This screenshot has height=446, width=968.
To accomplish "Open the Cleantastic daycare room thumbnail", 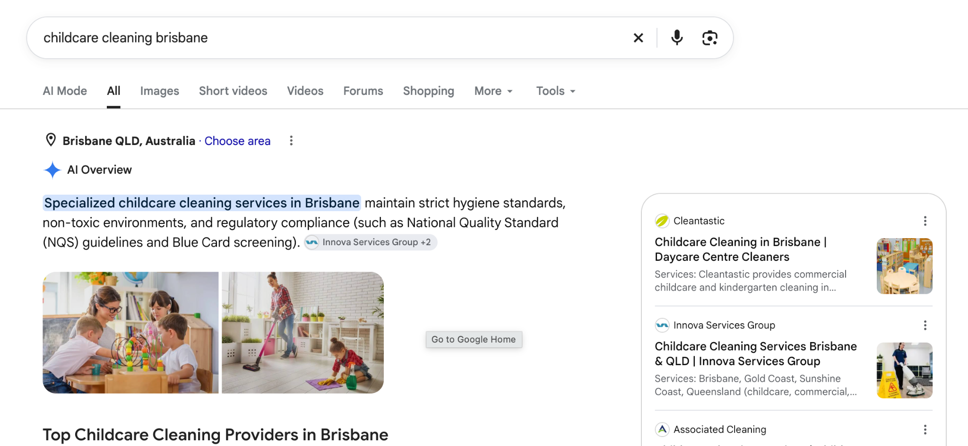I will [x=904, y=266].
